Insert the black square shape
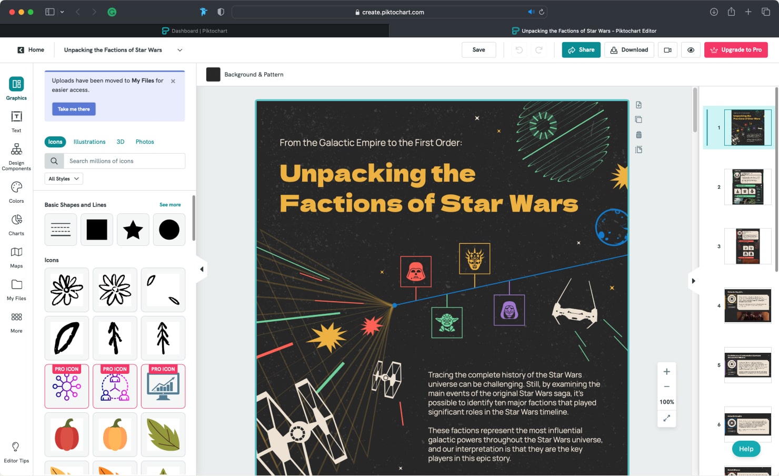 tap(97, 230)
